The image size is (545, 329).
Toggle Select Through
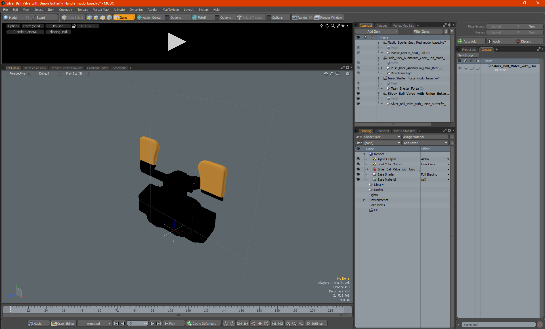tap(250, 18)
